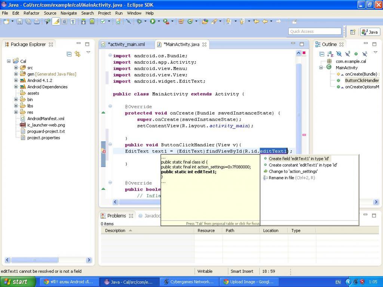Open the Navigate menu
Image resolution: width=383 pixels, height=287 pixels.
pyautogui.click(x=69, y=13)
